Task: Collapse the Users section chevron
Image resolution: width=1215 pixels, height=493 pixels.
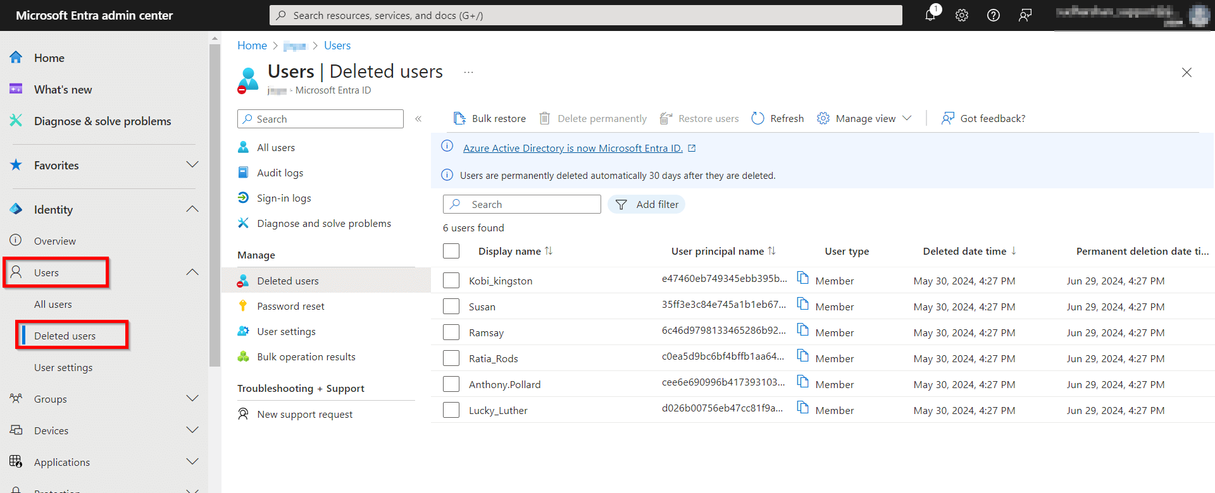Action: 192,272
